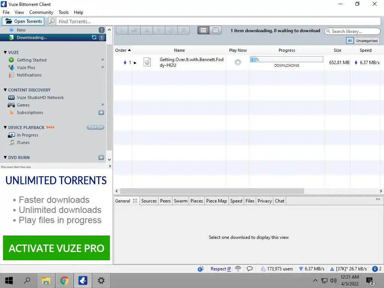The height and width of the screenshot is (288, 384).
Task: Open the Community menu
Action: tap(41, 12)
